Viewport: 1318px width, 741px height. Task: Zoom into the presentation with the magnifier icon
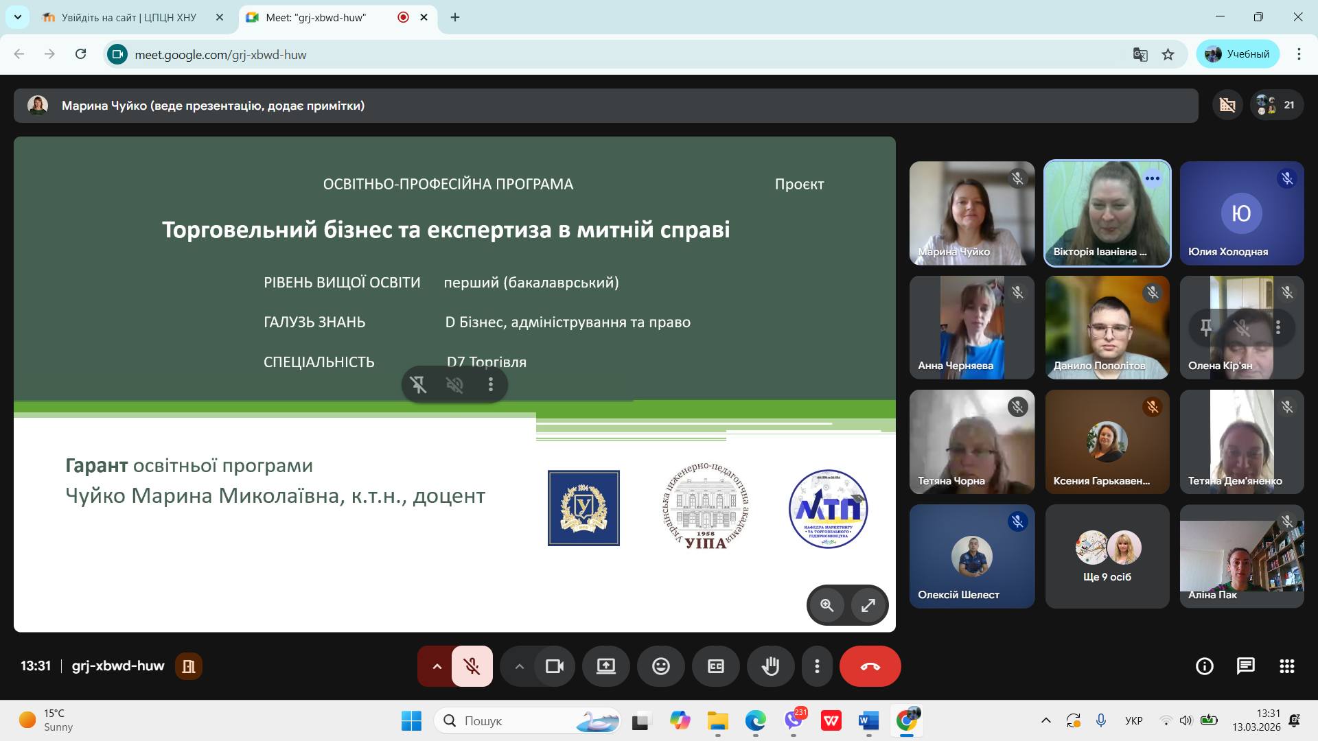(x=827, y=605)
